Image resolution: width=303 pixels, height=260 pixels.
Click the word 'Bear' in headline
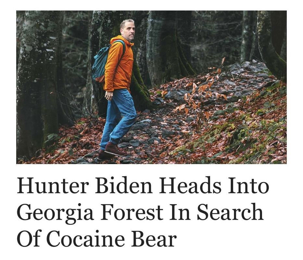point(154,239)
